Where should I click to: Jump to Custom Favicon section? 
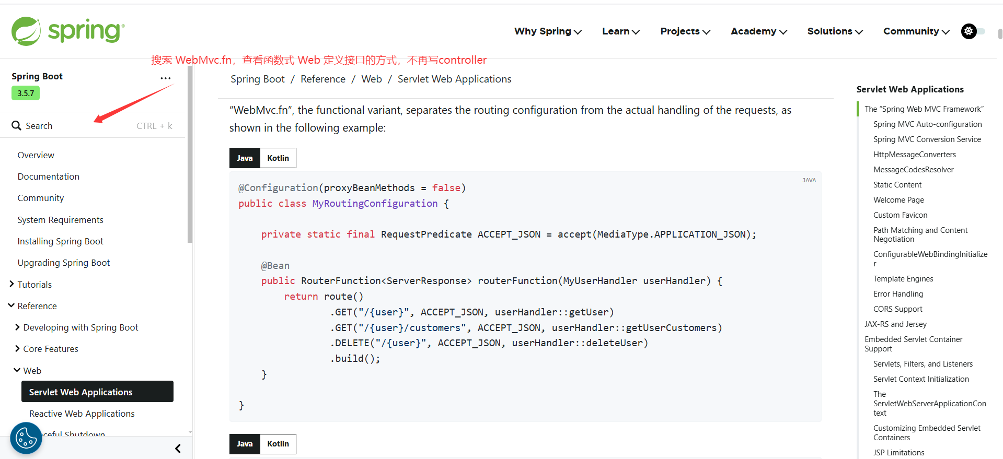[901, 215]
